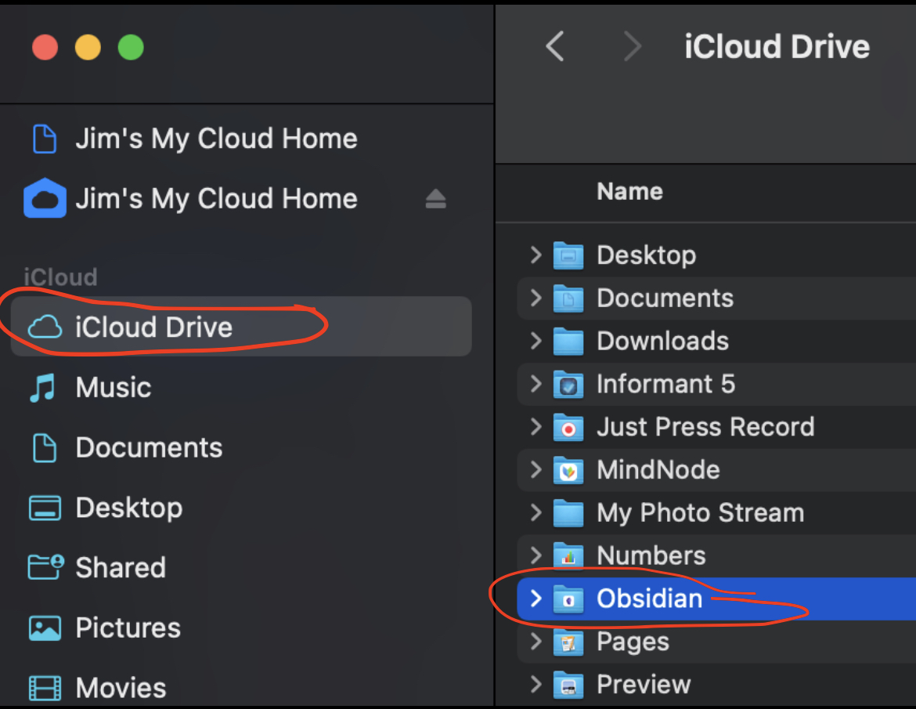The width and height of the screenshot is (916, 709).
Task: Click the Desktop folder icon in file list
Action: [x=568, y=255]
